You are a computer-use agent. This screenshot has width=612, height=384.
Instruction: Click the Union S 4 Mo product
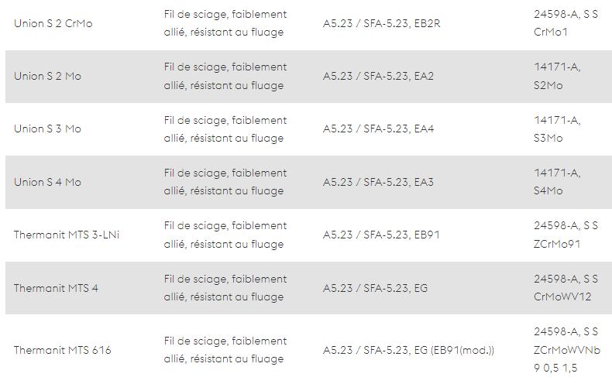[x=47, y=182]
